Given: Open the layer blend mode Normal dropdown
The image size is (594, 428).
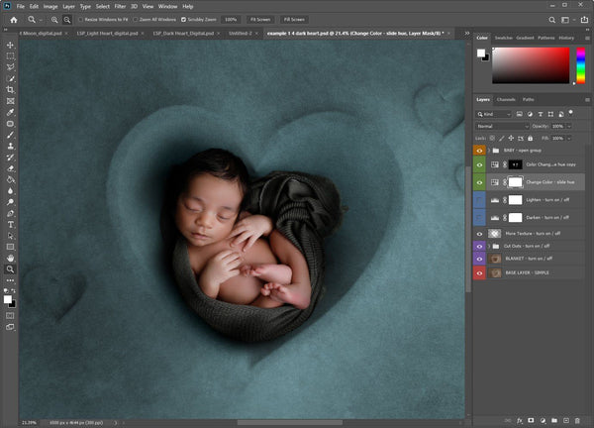Looking at the screenshot, I should 502,126.
